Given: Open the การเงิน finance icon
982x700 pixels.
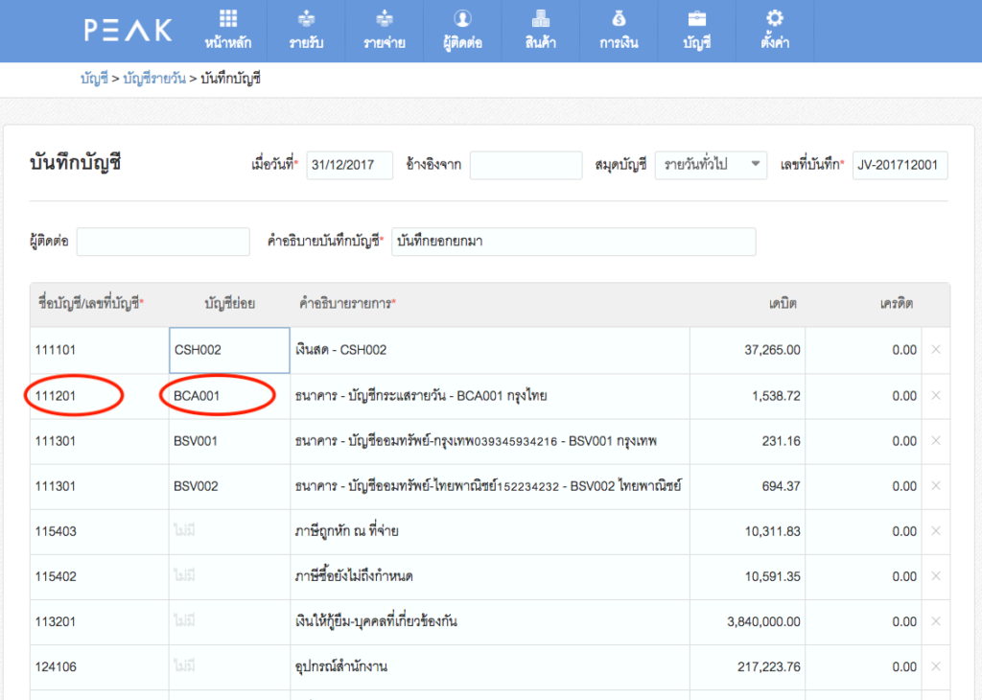Looking at the screenshot, I should pos(619,31).
